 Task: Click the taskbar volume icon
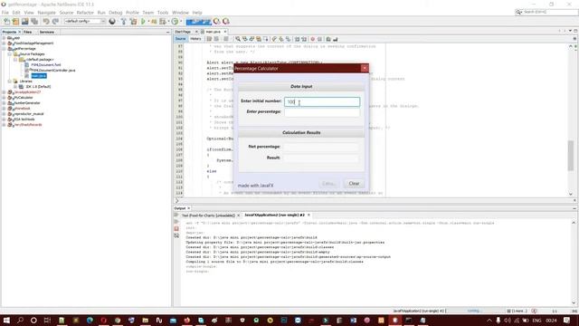508,320
